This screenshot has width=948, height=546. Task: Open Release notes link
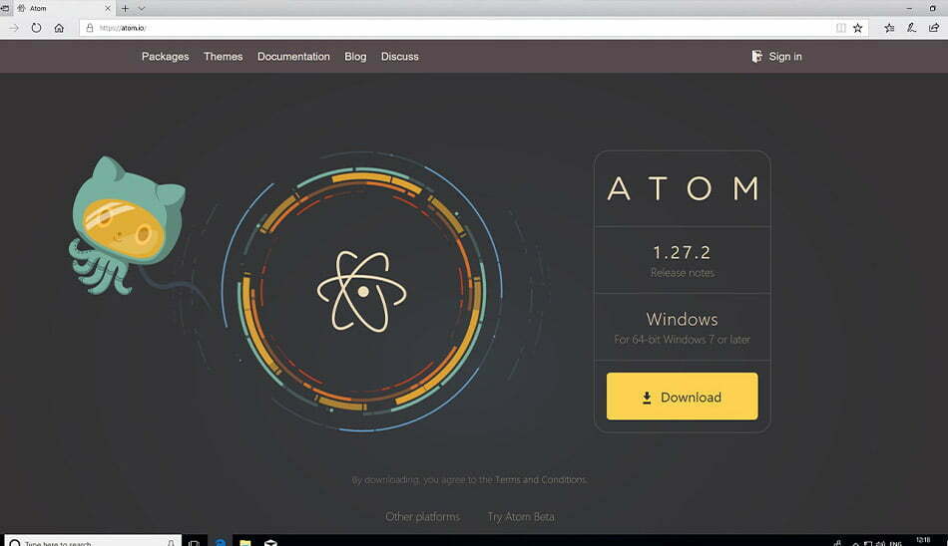[x=682, y=272]
